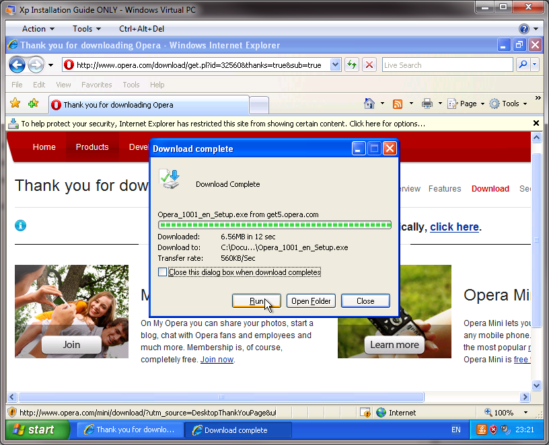Click the blue info icon on page

[x=20, y=226]
